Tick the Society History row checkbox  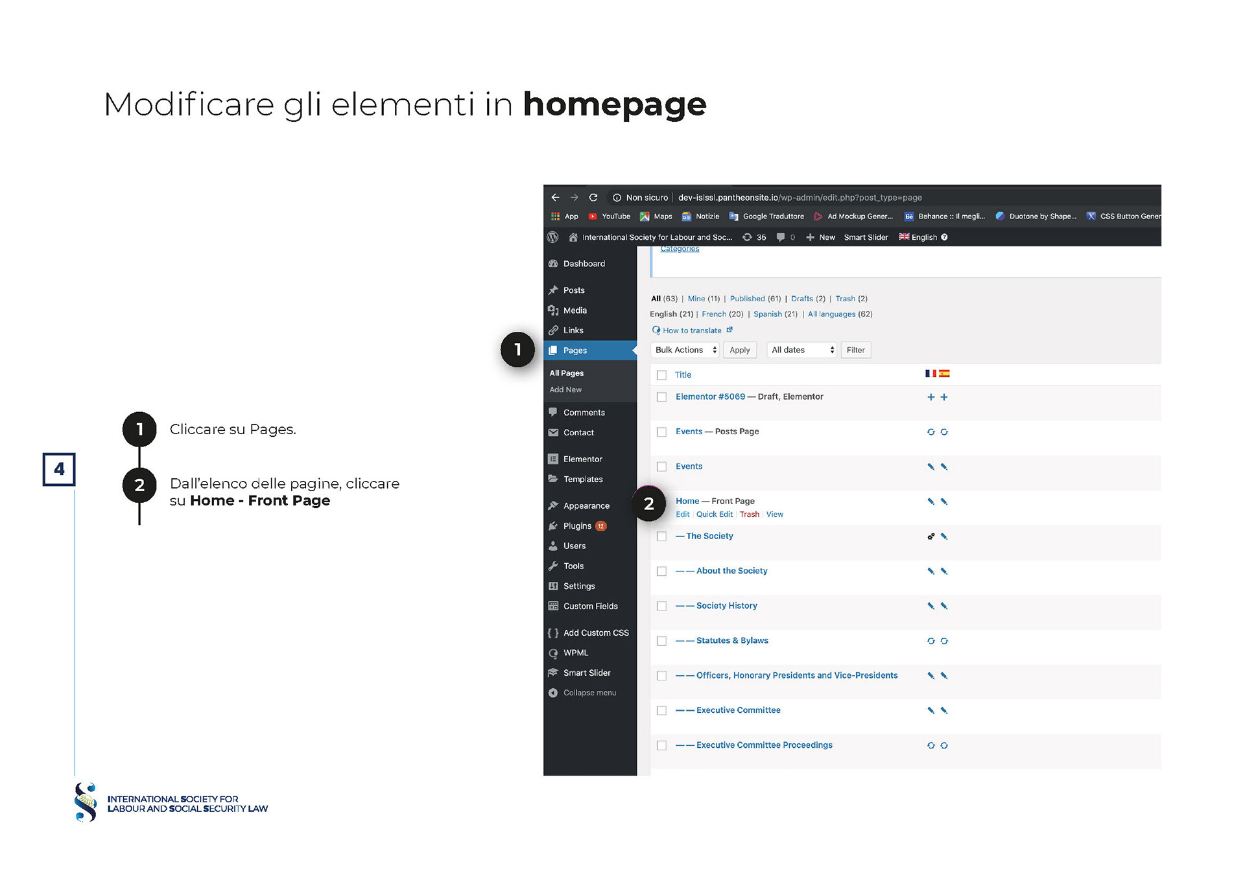(661, 606)
